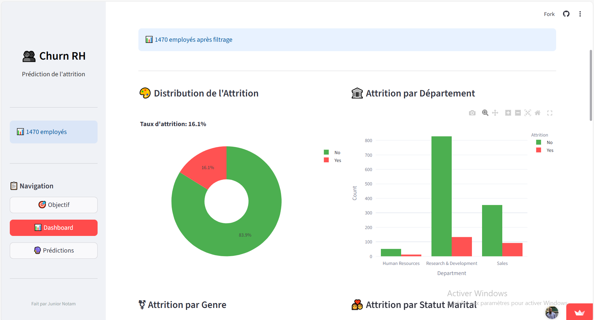Switch to the Dashboard section
The height and width of the screenshot is (320, 594).
(x=53, y=227)
